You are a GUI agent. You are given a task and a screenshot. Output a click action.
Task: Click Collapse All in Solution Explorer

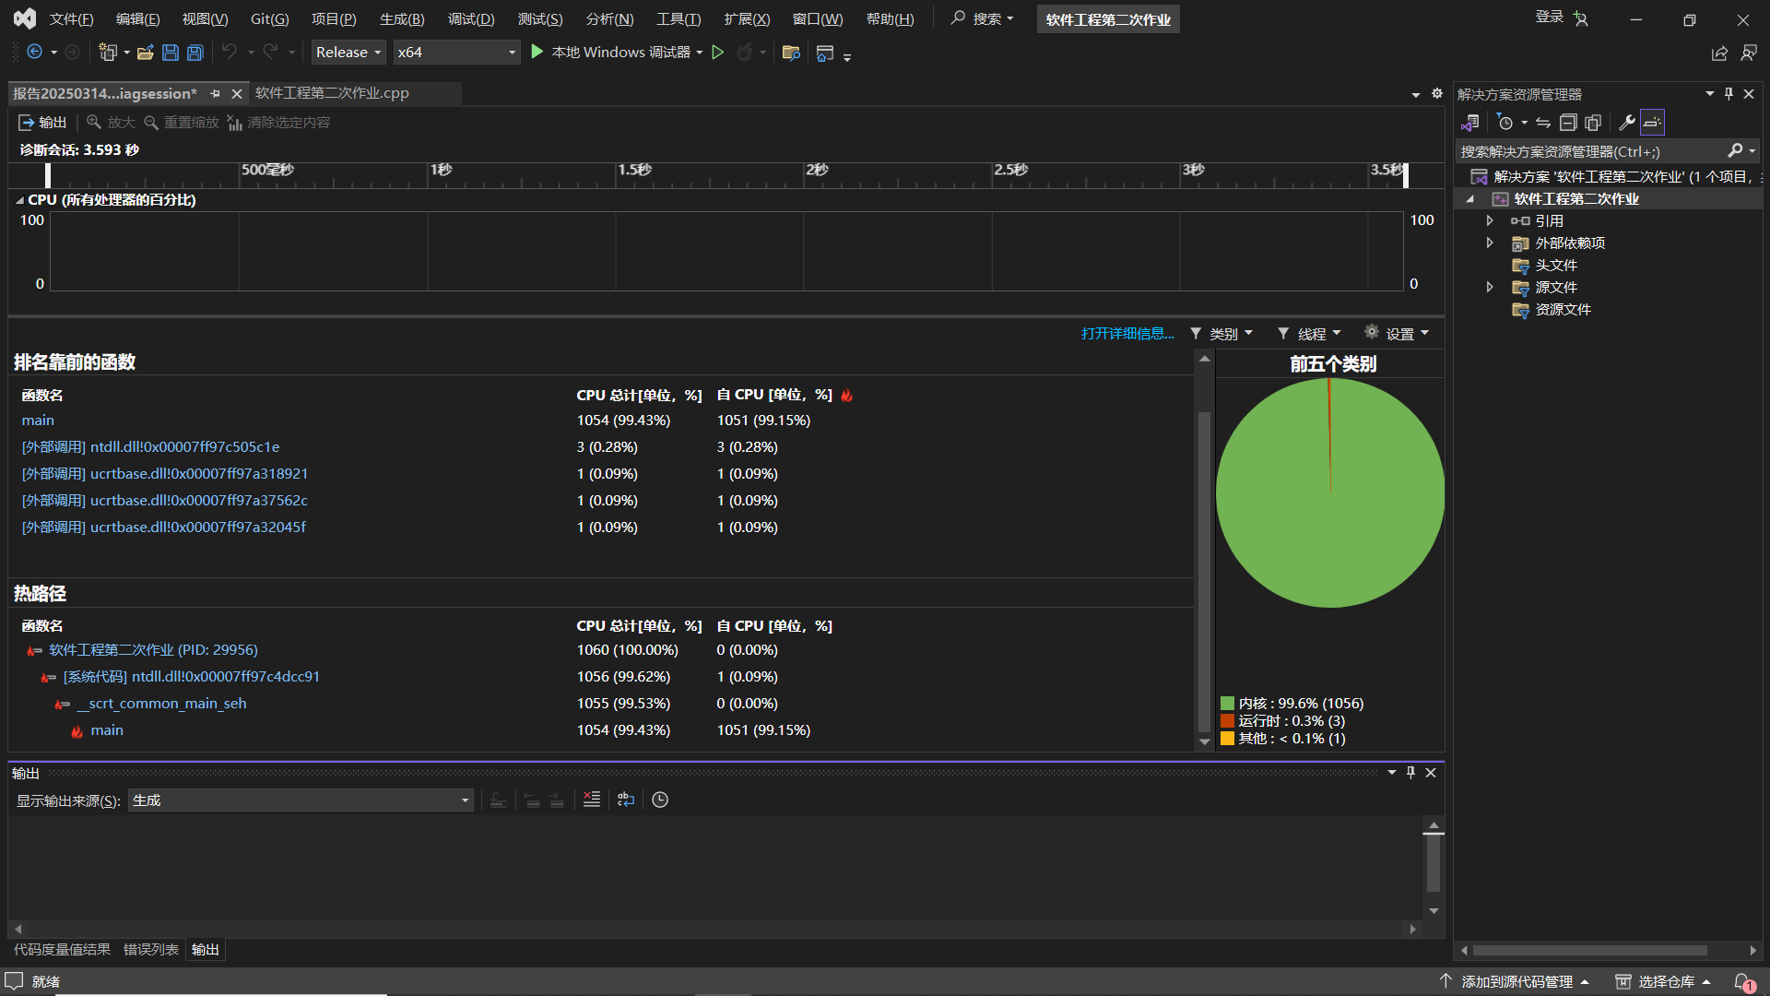pyautogui.click(x=1568, y=123)
